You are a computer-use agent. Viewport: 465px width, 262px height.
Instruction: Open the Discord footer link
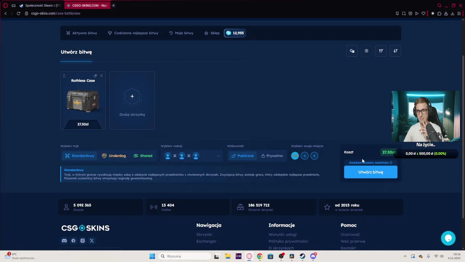pos(64,241)
